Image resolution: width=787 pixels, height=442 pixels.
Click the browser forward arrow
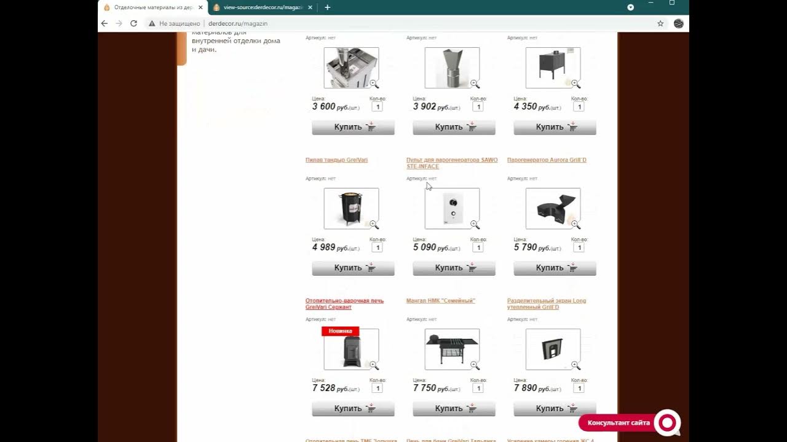coord(119,23)
